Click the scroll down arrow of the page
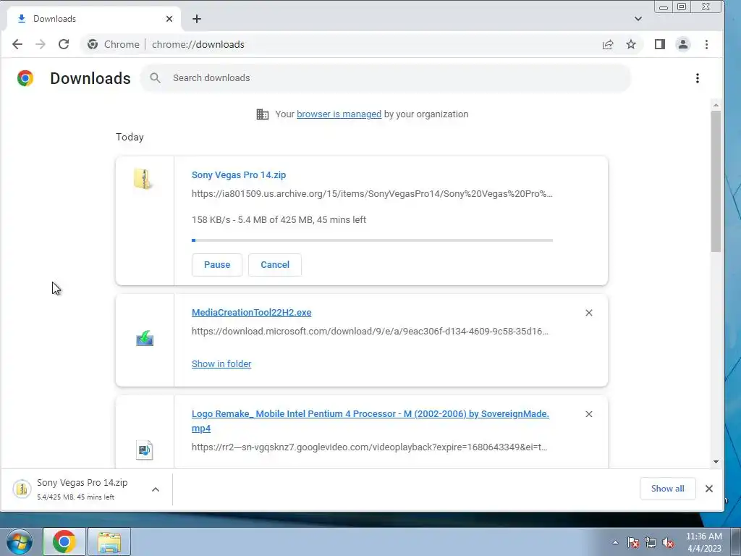The width and height of the screenshot is (741, 556). click(716, 462)
